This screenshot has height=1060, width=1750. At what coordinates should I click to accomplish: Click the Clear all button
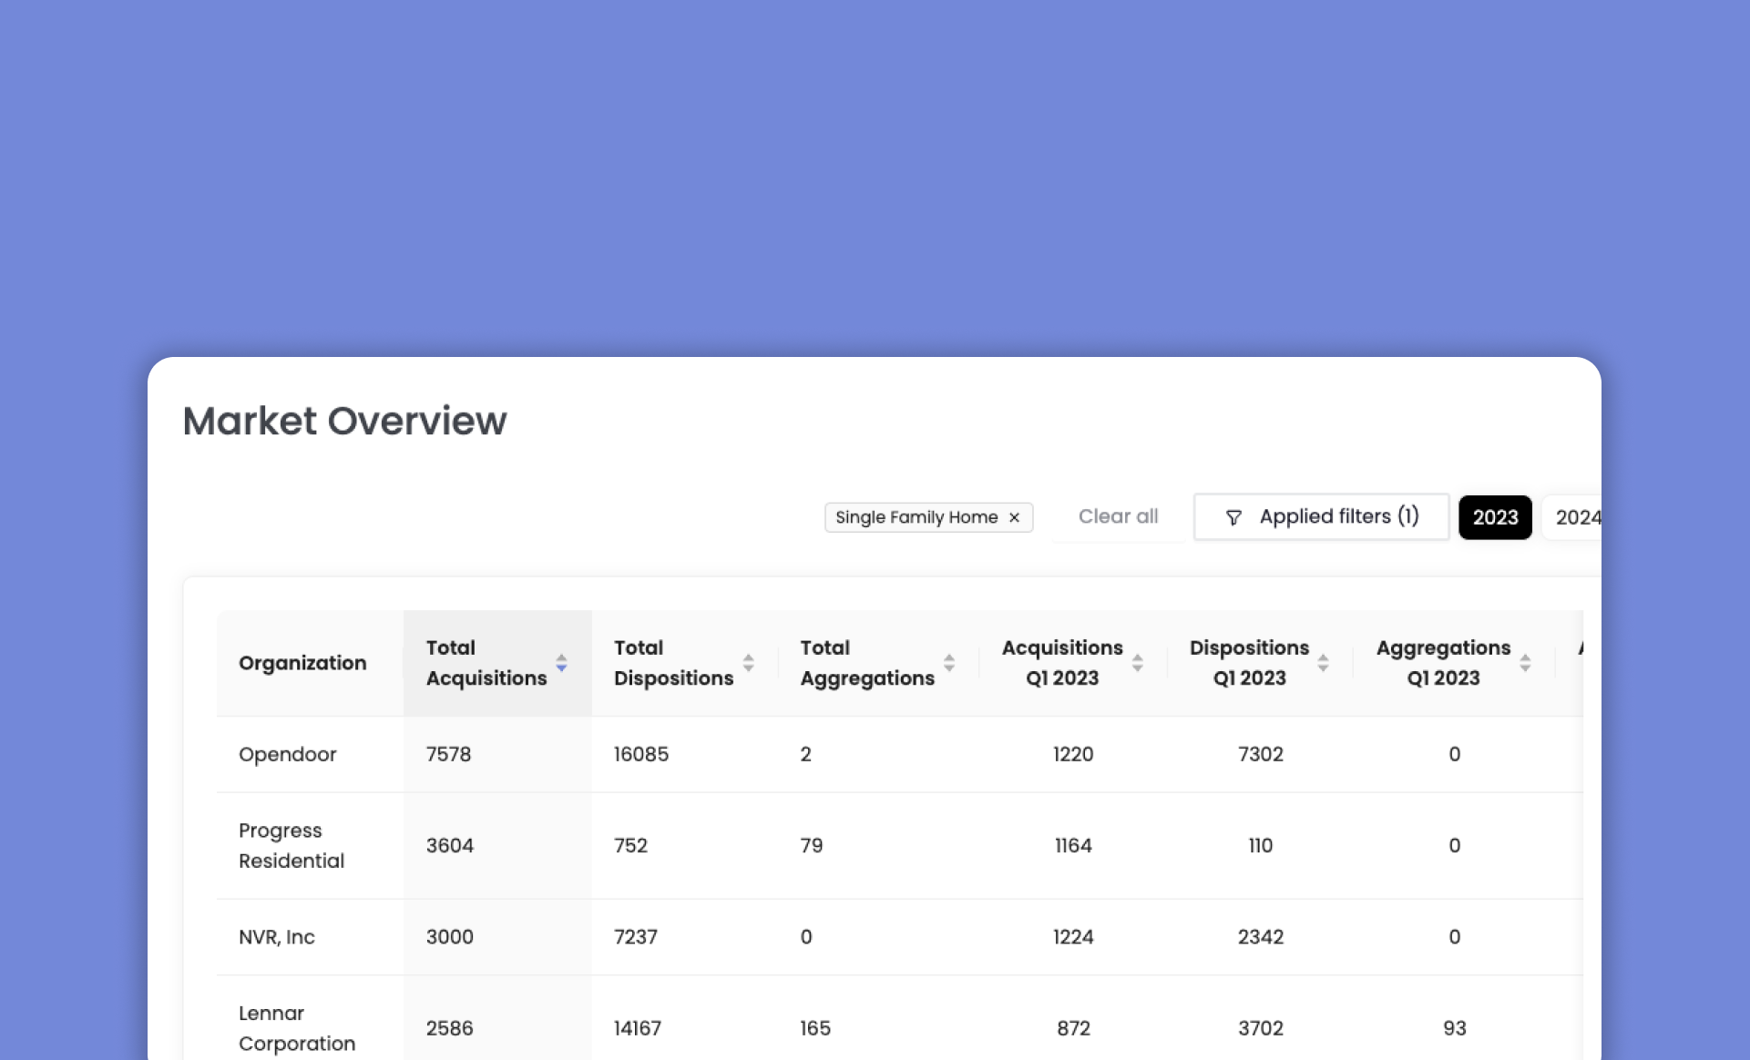coord(1118,517)
